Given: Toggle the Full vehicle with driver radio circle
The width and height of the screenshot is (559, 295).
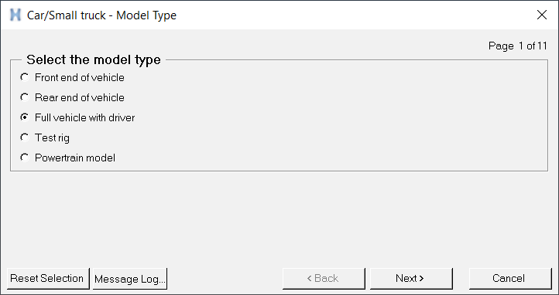Looking at the screenshot, I should click(25, 117).
